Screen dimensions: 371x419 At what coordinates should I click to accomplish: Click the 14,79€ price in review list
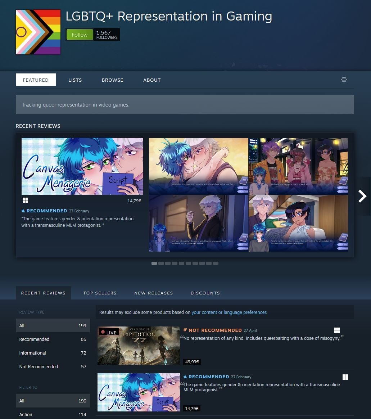(x=192, y=408)
